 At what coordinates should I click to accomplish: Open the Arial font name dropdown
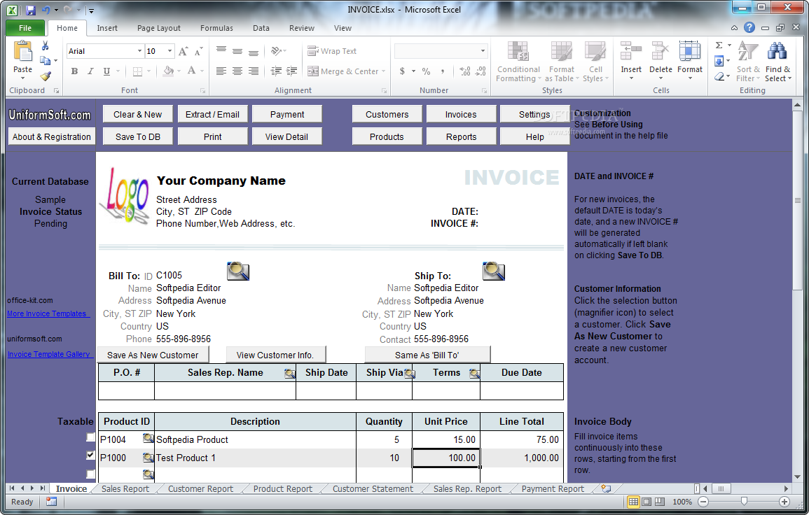[139, 51]
